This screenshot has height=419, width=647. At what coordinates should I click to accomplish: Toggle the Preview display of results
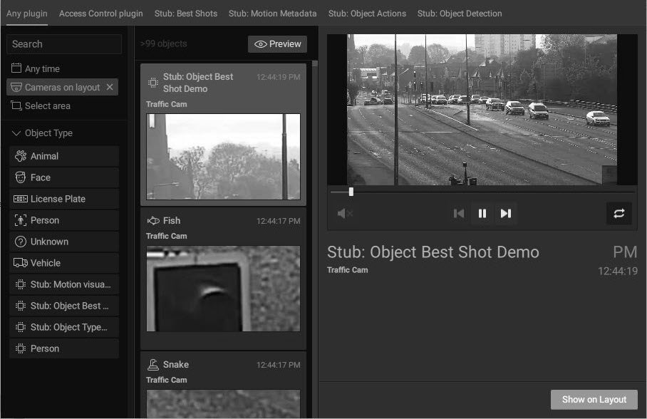[x=277, y=43]
